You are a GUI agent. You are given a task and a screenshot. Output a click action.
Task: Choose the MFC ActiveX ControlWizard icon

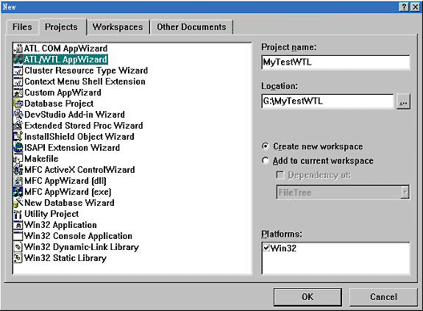18,170
